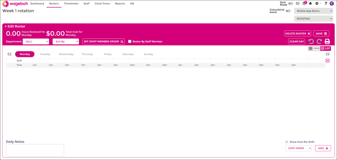
Task: Click inside the Daily Notes text box
Action: coord(35,150)
